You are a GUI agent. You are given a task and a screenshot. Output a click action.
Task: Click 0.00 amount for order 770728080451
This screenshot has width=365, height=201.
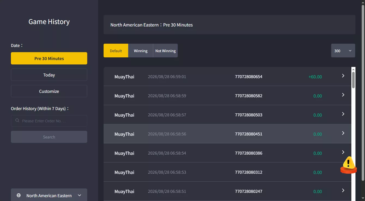pyautogui.click(x=318, y=134)
